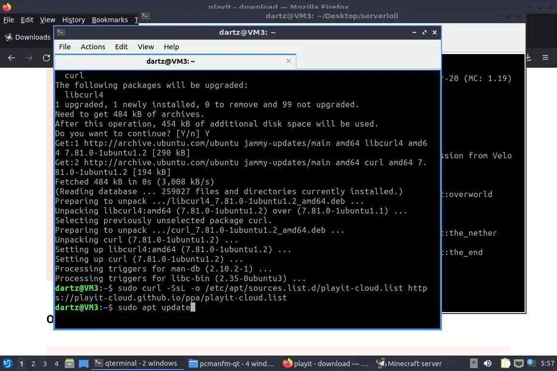Image resolution: width=557 pixels, height=371 pixels.
Task: Switch to workspace 1
Action: coord(22,364)
